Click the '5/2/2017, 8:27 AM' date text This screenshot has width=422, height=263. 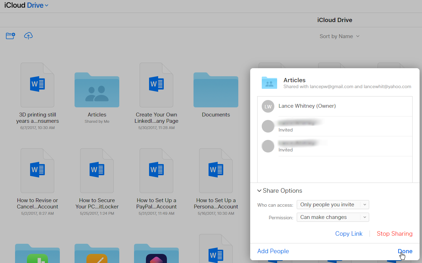37,213
